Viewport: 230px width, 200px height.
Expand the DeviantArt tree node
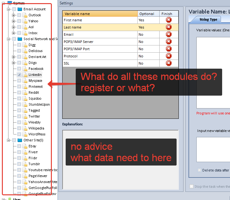point(14,57)
